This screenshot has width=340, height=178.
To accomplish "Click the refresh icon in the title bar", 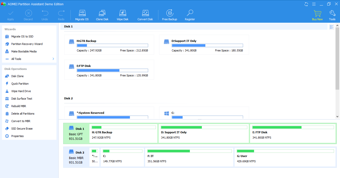I will [x=306, y=4].
